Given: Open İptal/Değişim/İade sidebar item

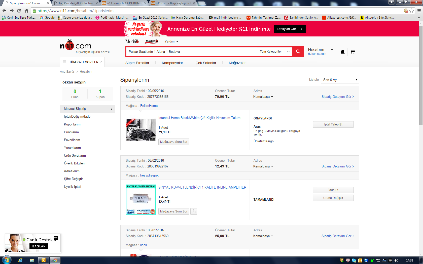Looking at the screenshot, I should click(77, 116).
